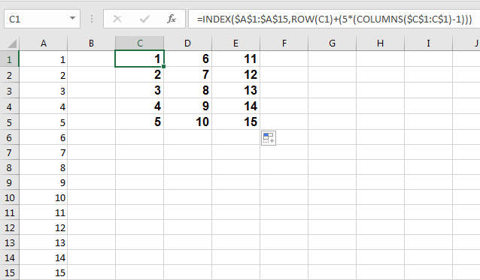Select row 2 header
The height and width of the screenshot is (280, 480).
point(9,75)
